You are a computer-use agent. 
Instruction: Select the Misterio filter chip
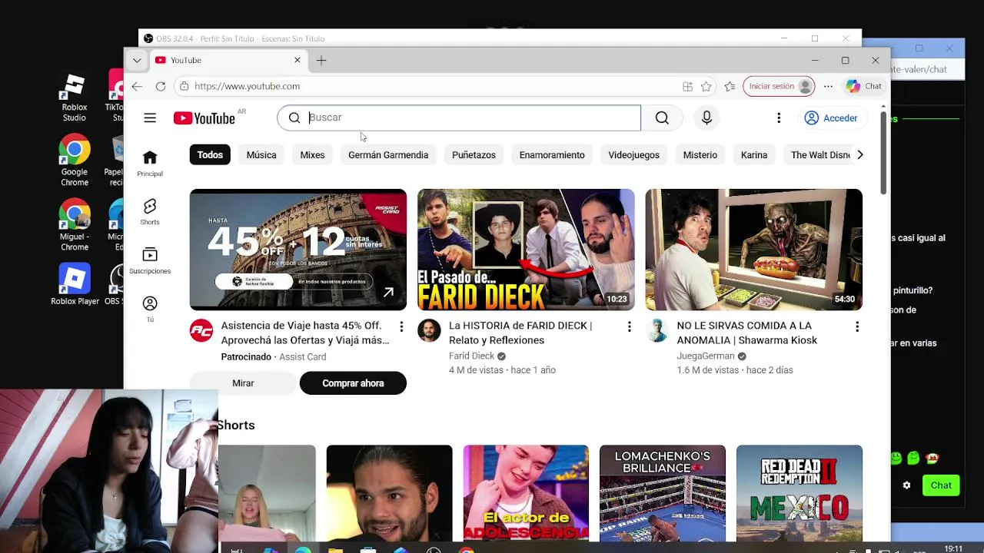coord(700,154)
